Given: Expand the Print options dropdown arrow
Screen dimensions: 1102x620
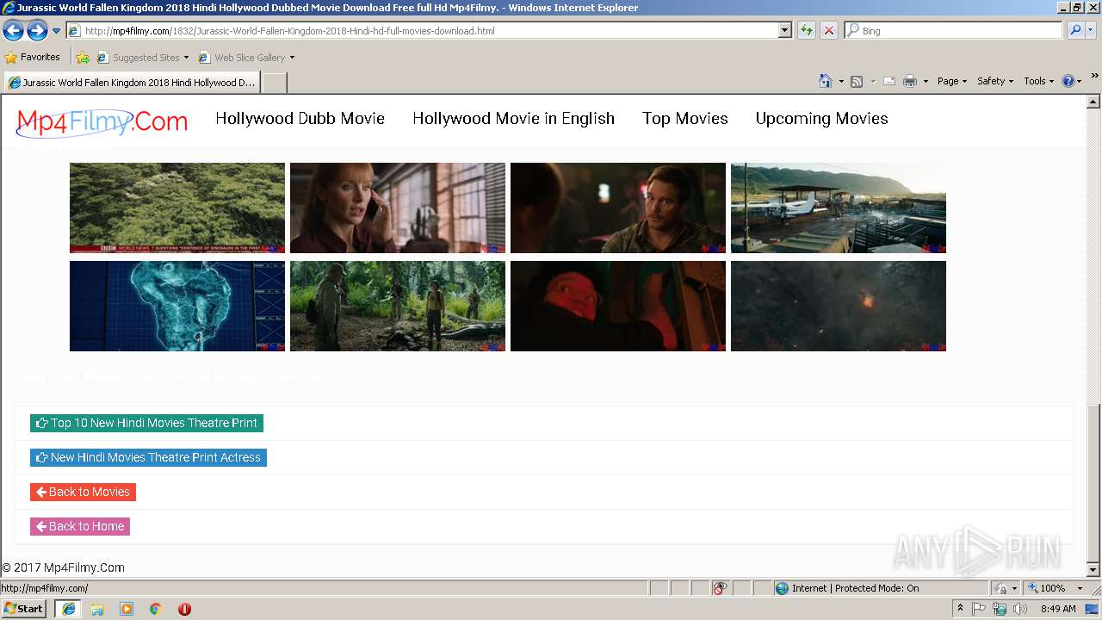Looking at the screenshot, I should (x=926, y=81).
